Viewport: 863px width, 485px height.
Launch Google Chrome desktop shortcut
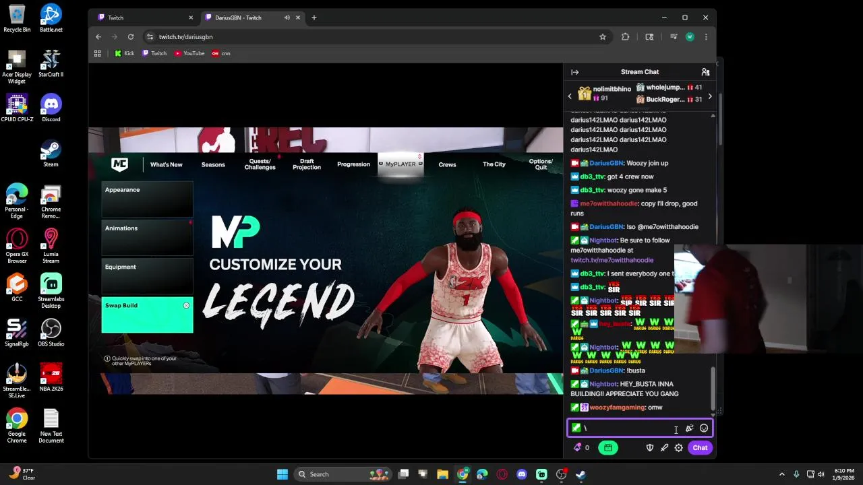[17, 426]
